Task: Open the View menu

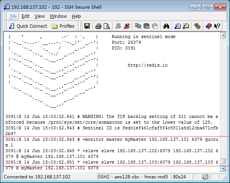Action: pyautogui.click(x=40, y=16)
